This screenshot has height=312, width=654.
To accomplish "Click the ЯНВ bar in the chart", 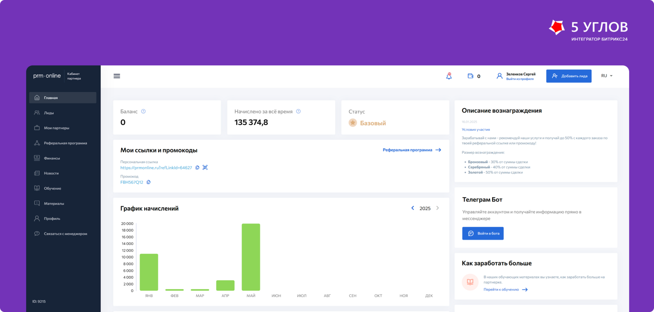I will coord(149,272).
